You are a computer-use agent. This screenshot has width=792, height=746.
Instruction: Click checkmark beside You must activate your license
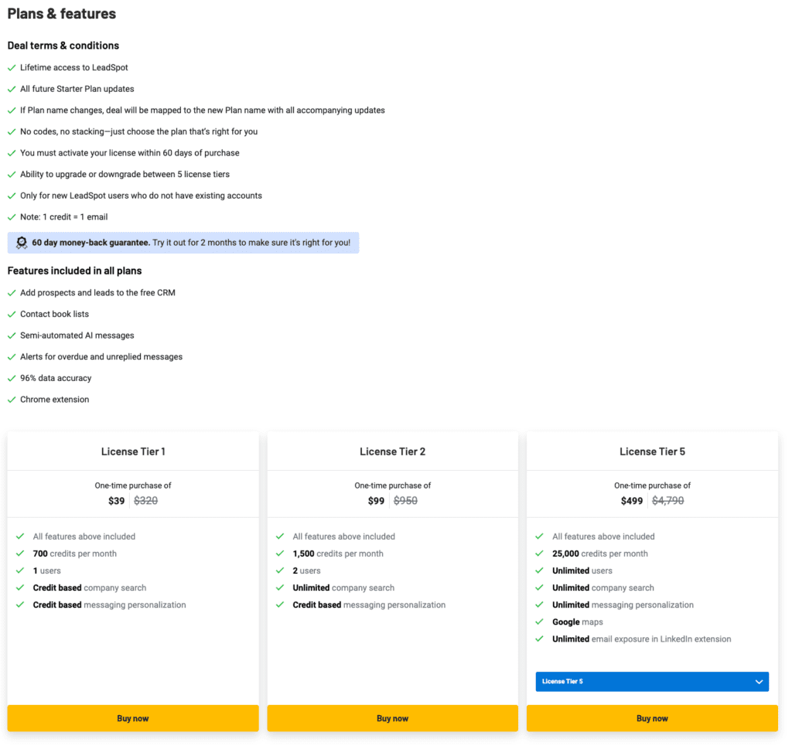12,153
